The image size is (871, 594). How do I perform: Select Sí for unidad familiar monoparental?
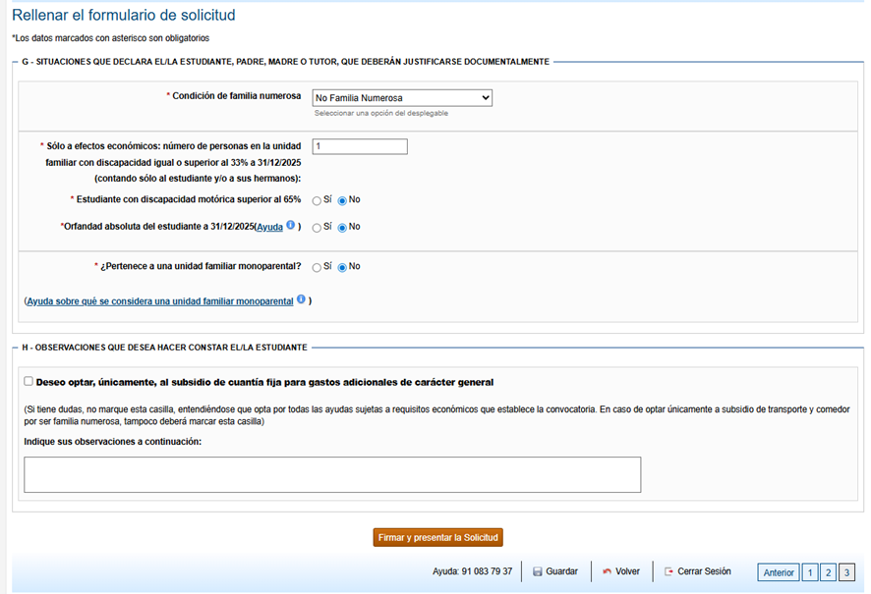tap(317, 268)
